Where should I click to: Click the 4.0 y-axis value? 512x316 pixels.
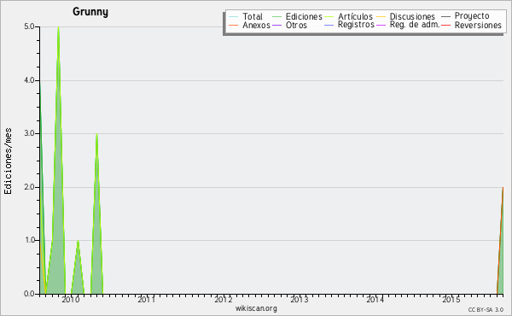tap(29, 80)
